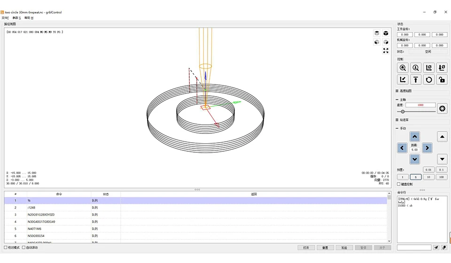
Task: Click the spindle speed field showing 1000
Action: click(420, 105)
